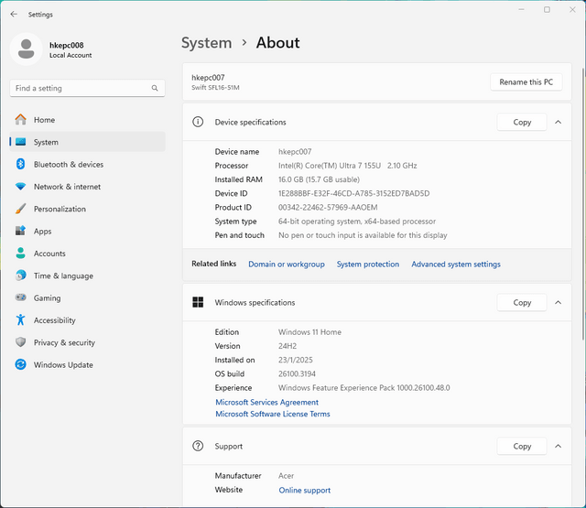The width and height of the screenshot is (586, 508).
Task: Click the Gaming controller icon
Action: 20,297
